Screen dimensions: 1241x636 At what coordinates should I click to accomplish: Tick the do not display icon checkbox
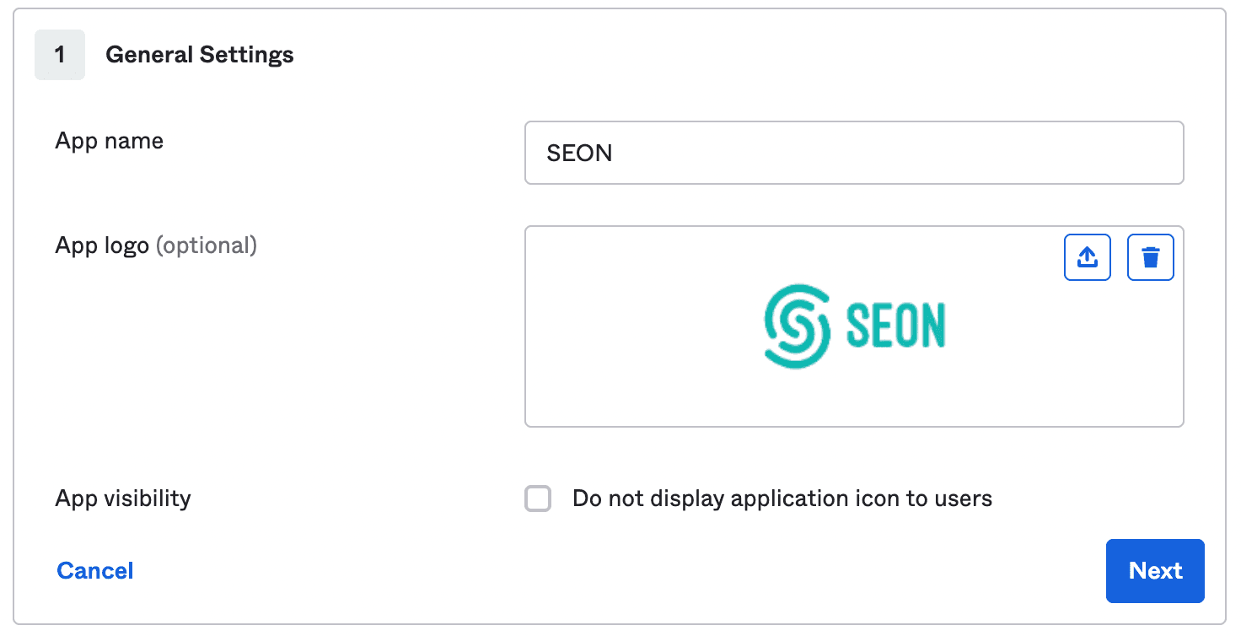coord(538,499)
